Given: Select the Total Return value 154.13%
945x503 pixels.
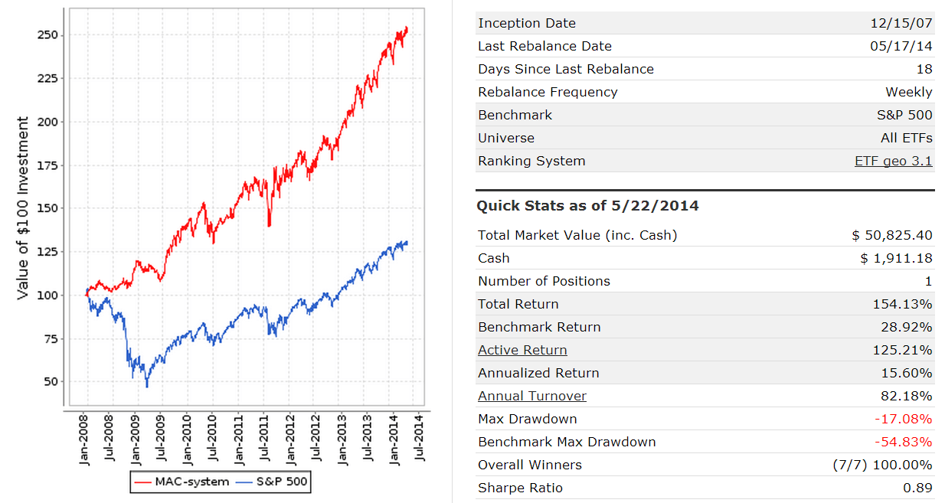Looking at the screenshot, I should point(903,304).
